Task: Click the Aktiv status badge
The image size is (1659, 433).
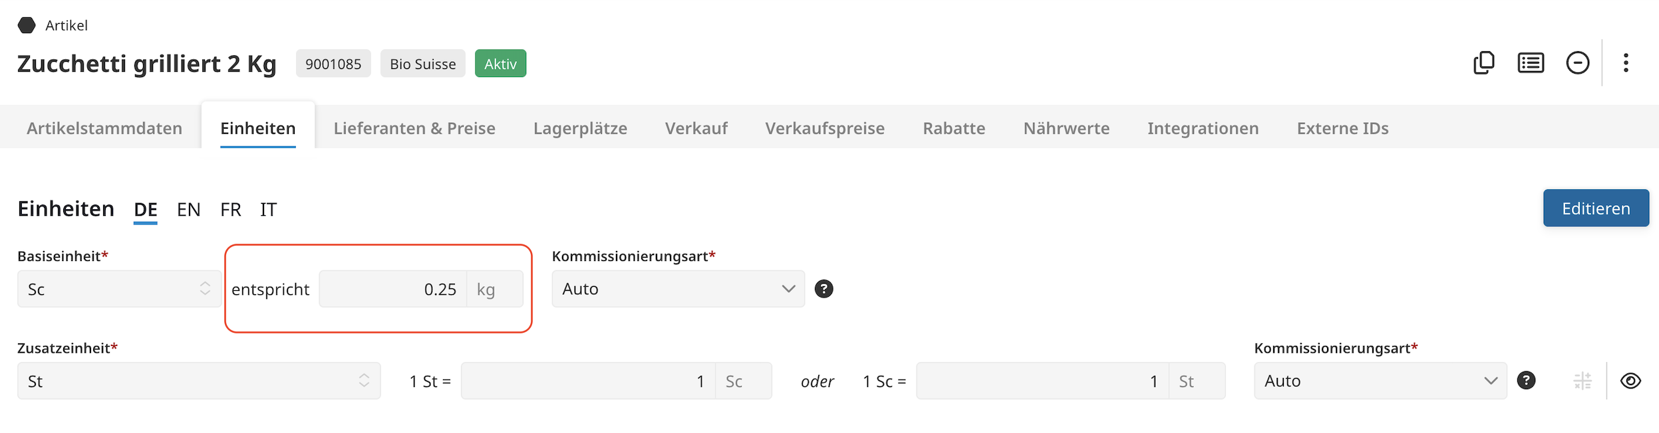Action: point(500,64)
